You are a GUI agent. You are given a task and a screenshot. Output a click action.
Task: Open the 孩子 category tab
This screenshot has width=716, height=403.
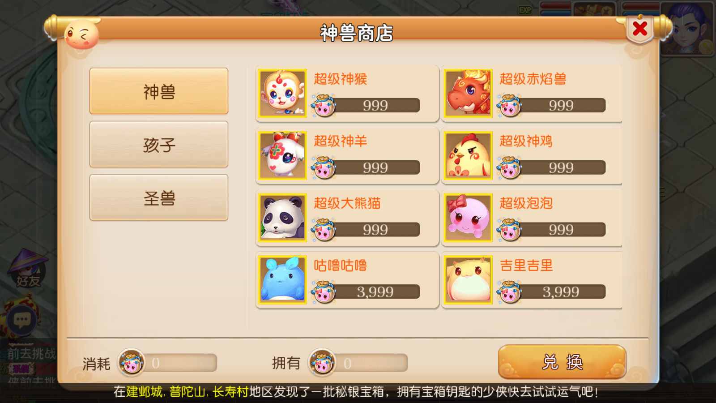pyautogui.click(x=159, y=144)
